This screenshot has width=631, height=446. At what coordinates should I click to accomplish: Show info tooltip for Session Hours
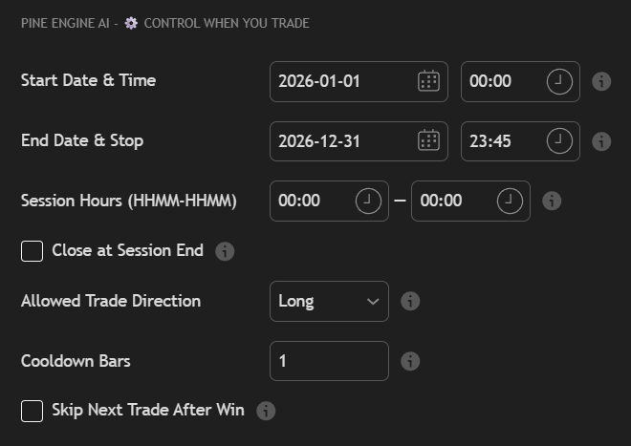(552, 201)
